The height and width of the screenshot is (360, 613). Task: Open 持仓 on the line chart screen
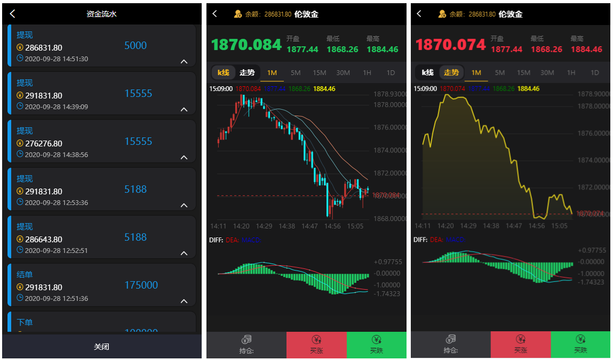(x=451, y=345)
